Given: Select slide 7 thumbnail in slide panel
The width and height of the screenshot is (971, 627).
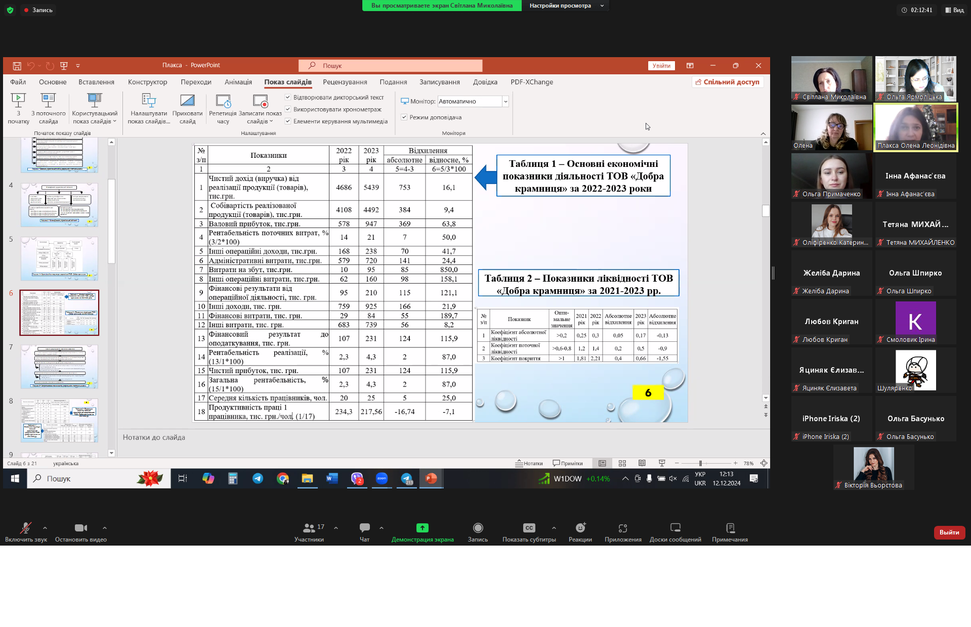Looking at the screenshot, I should pyautogui.click(x=59, y=367).
